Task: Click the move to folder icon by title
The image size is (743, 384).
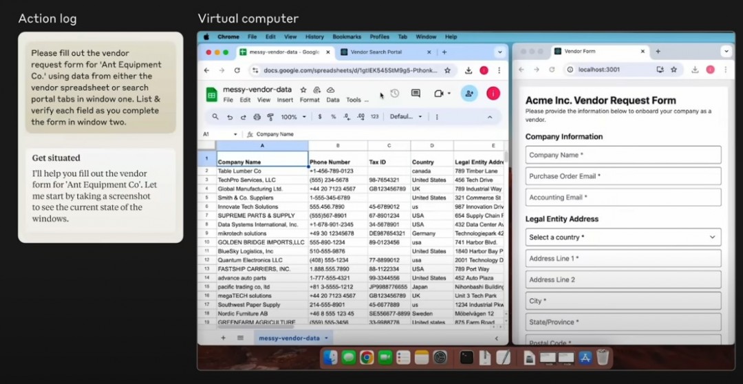Action: pos(317,89)
